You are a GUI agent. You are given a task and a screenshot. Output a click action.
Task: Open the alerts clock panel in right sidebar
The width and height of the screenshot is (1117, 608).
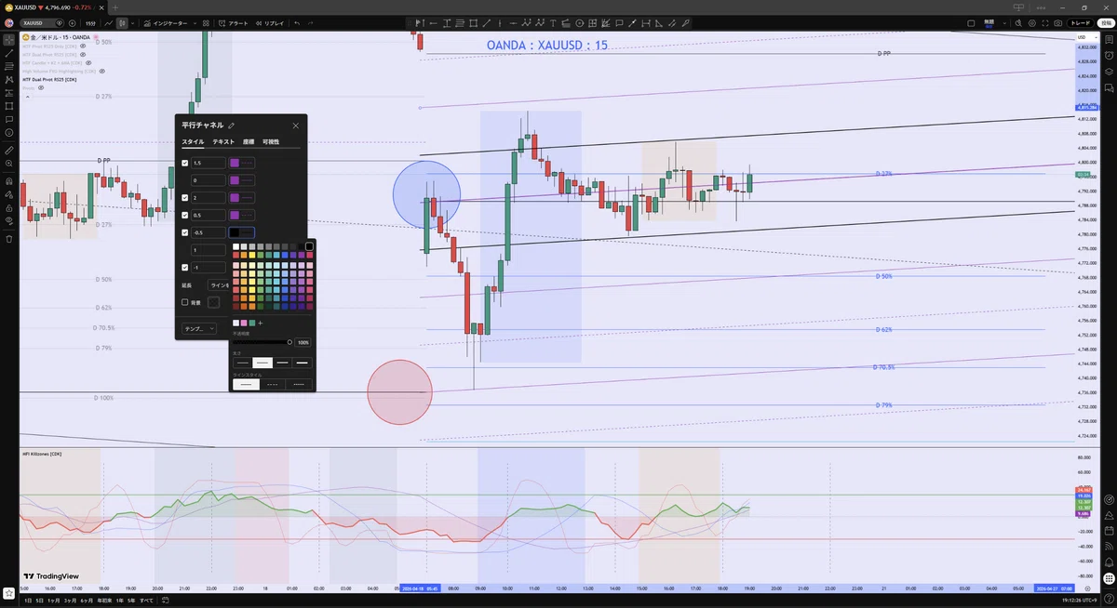[x=1109, y=55]
